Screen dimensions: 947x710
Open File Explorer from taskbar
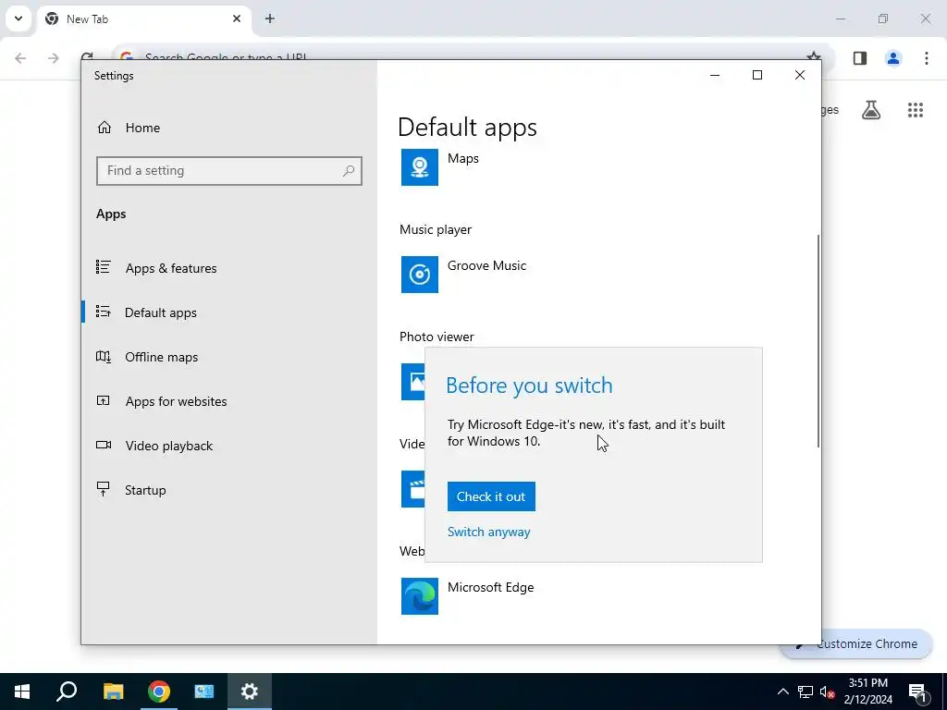(113, 692)
